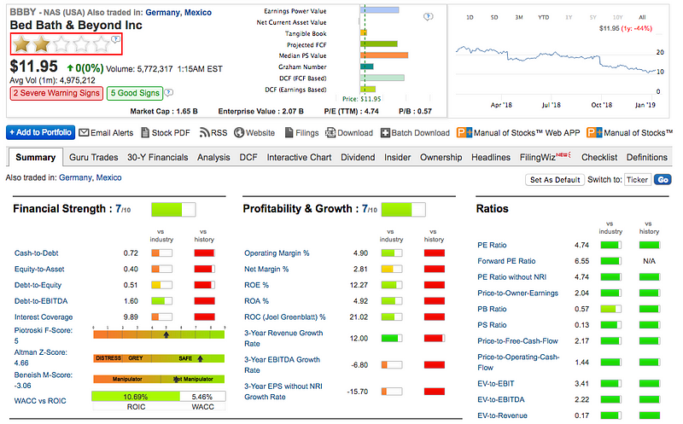Switch to Ownership tab
The height and width of the screenshot is (424, 683).
pyautogui.click(x=441, y=157)
